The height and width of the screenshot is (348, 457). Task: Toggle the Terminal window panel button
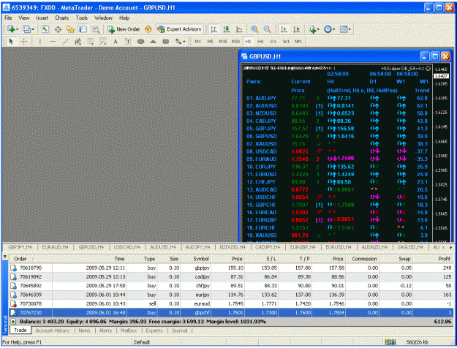coord(83,29)
